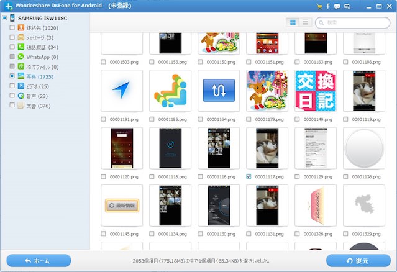Tick the ビデオ (25) checkbox
The image size is (397, 272).
(12, 86)
